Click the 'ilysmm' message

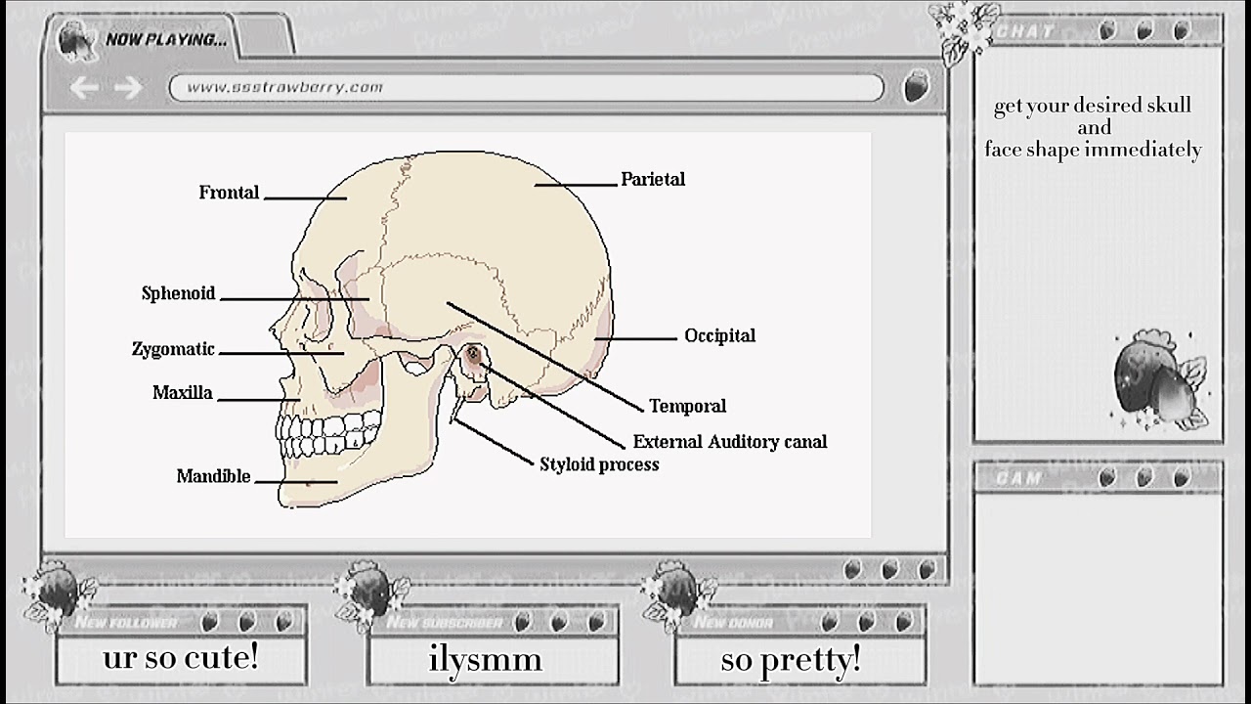pyautogui.click(x=486, y=660)
